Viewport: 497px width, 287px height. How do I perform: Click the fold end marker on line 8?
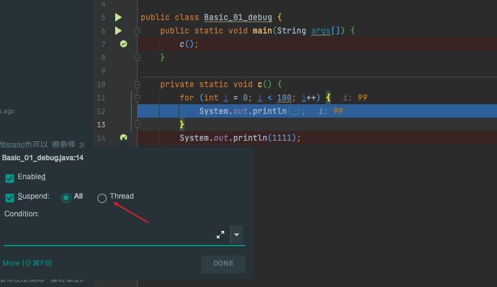[x=137, y=57]
